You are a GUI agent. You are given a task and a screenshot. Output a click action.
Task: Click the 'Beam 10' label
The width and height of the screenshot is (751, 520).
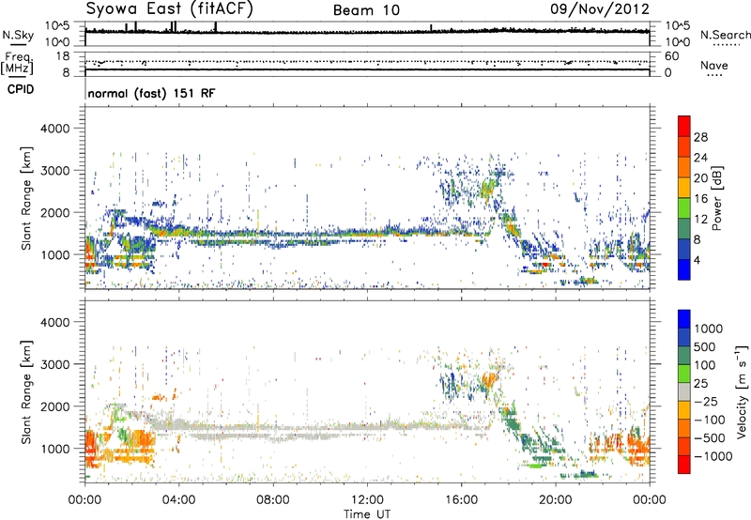tap(366, 10)
